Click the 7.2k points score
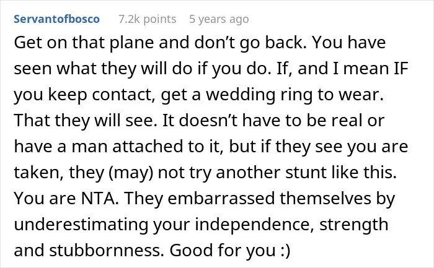This screenshot has height=268, width=434. coord(148,19)
